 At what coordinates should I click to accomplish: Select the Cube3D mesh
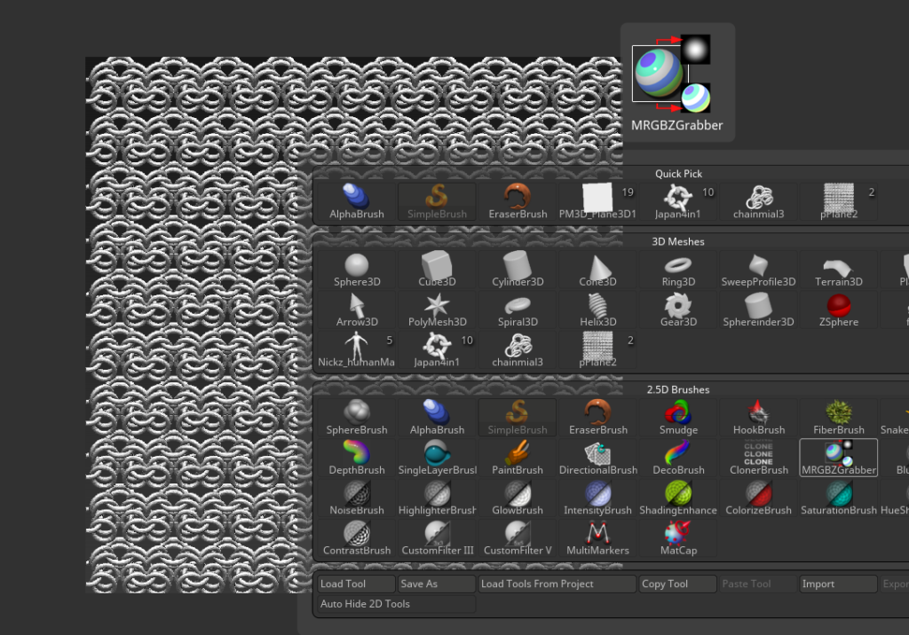(x=437, y=270)
